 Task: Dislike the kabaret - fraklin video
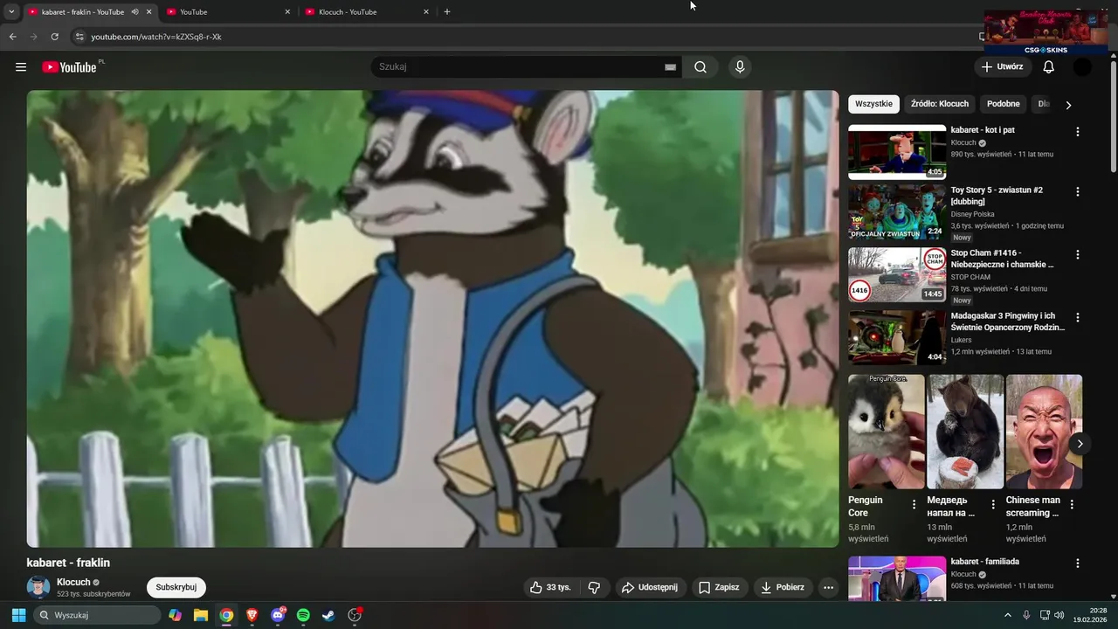[594, 588]
